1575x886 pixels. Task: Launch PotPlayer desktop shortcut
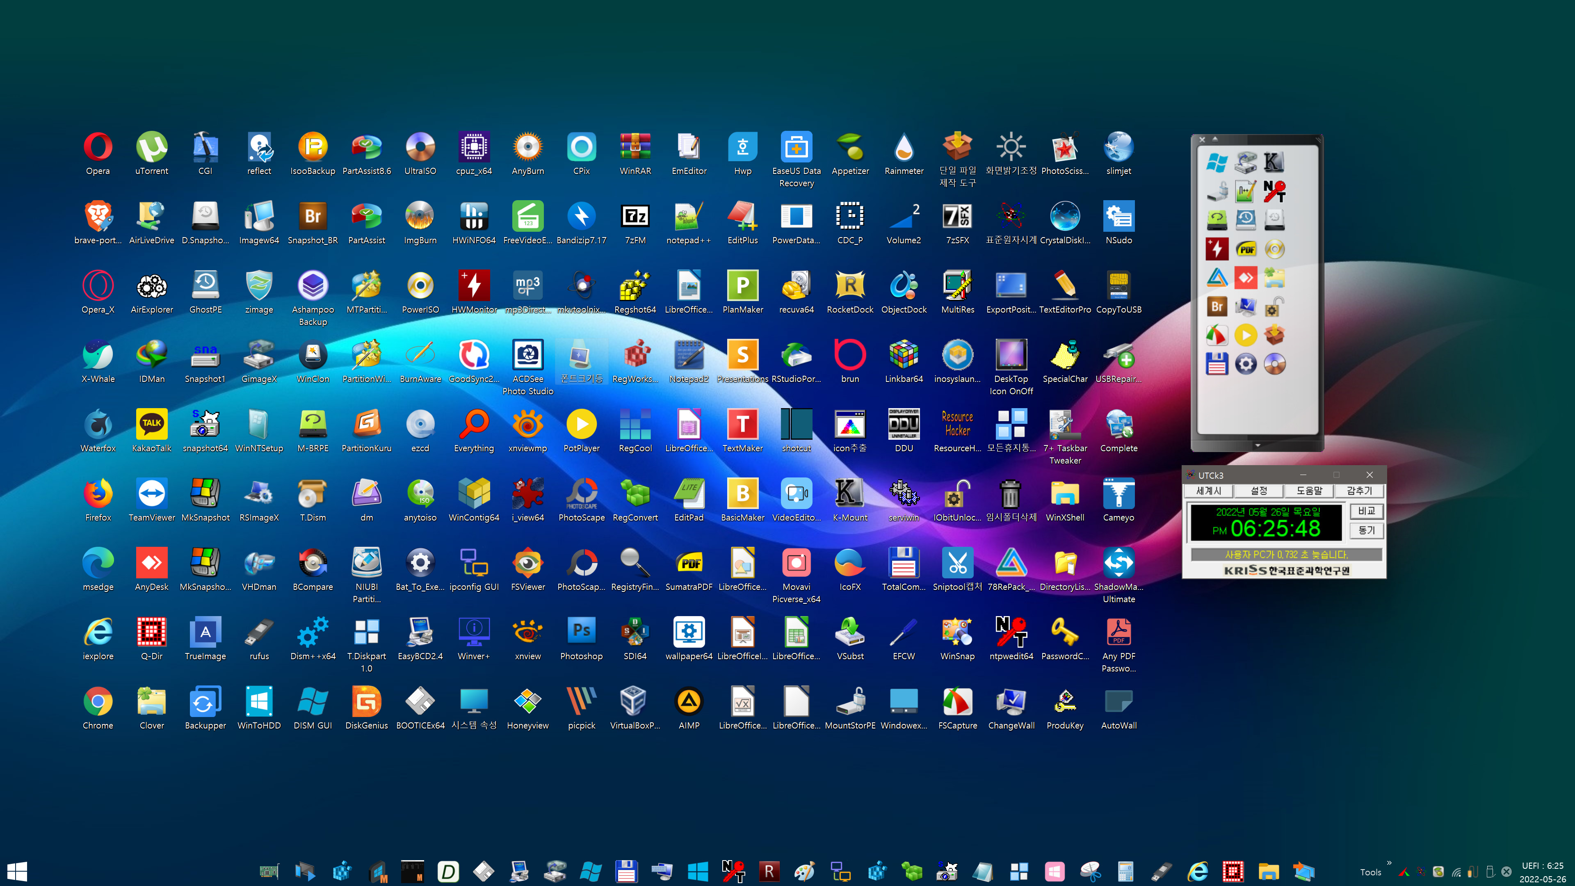click(582, 430)
